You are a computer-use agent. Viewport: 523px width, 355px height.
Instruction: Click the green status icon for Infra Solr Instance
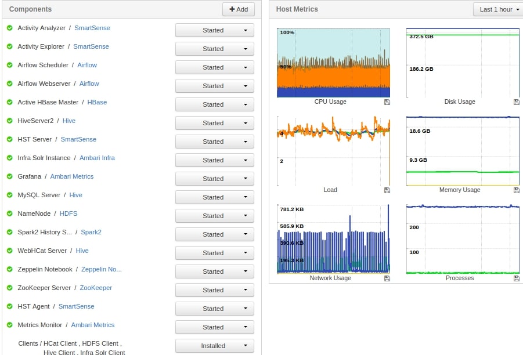tap(10, 158)
